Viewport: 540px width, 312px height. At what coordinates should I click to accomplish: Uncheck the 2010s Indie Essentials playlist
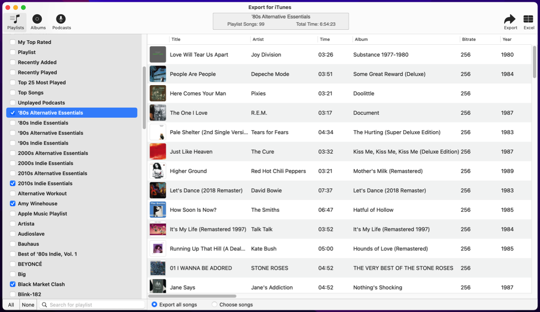coord(12,183)
